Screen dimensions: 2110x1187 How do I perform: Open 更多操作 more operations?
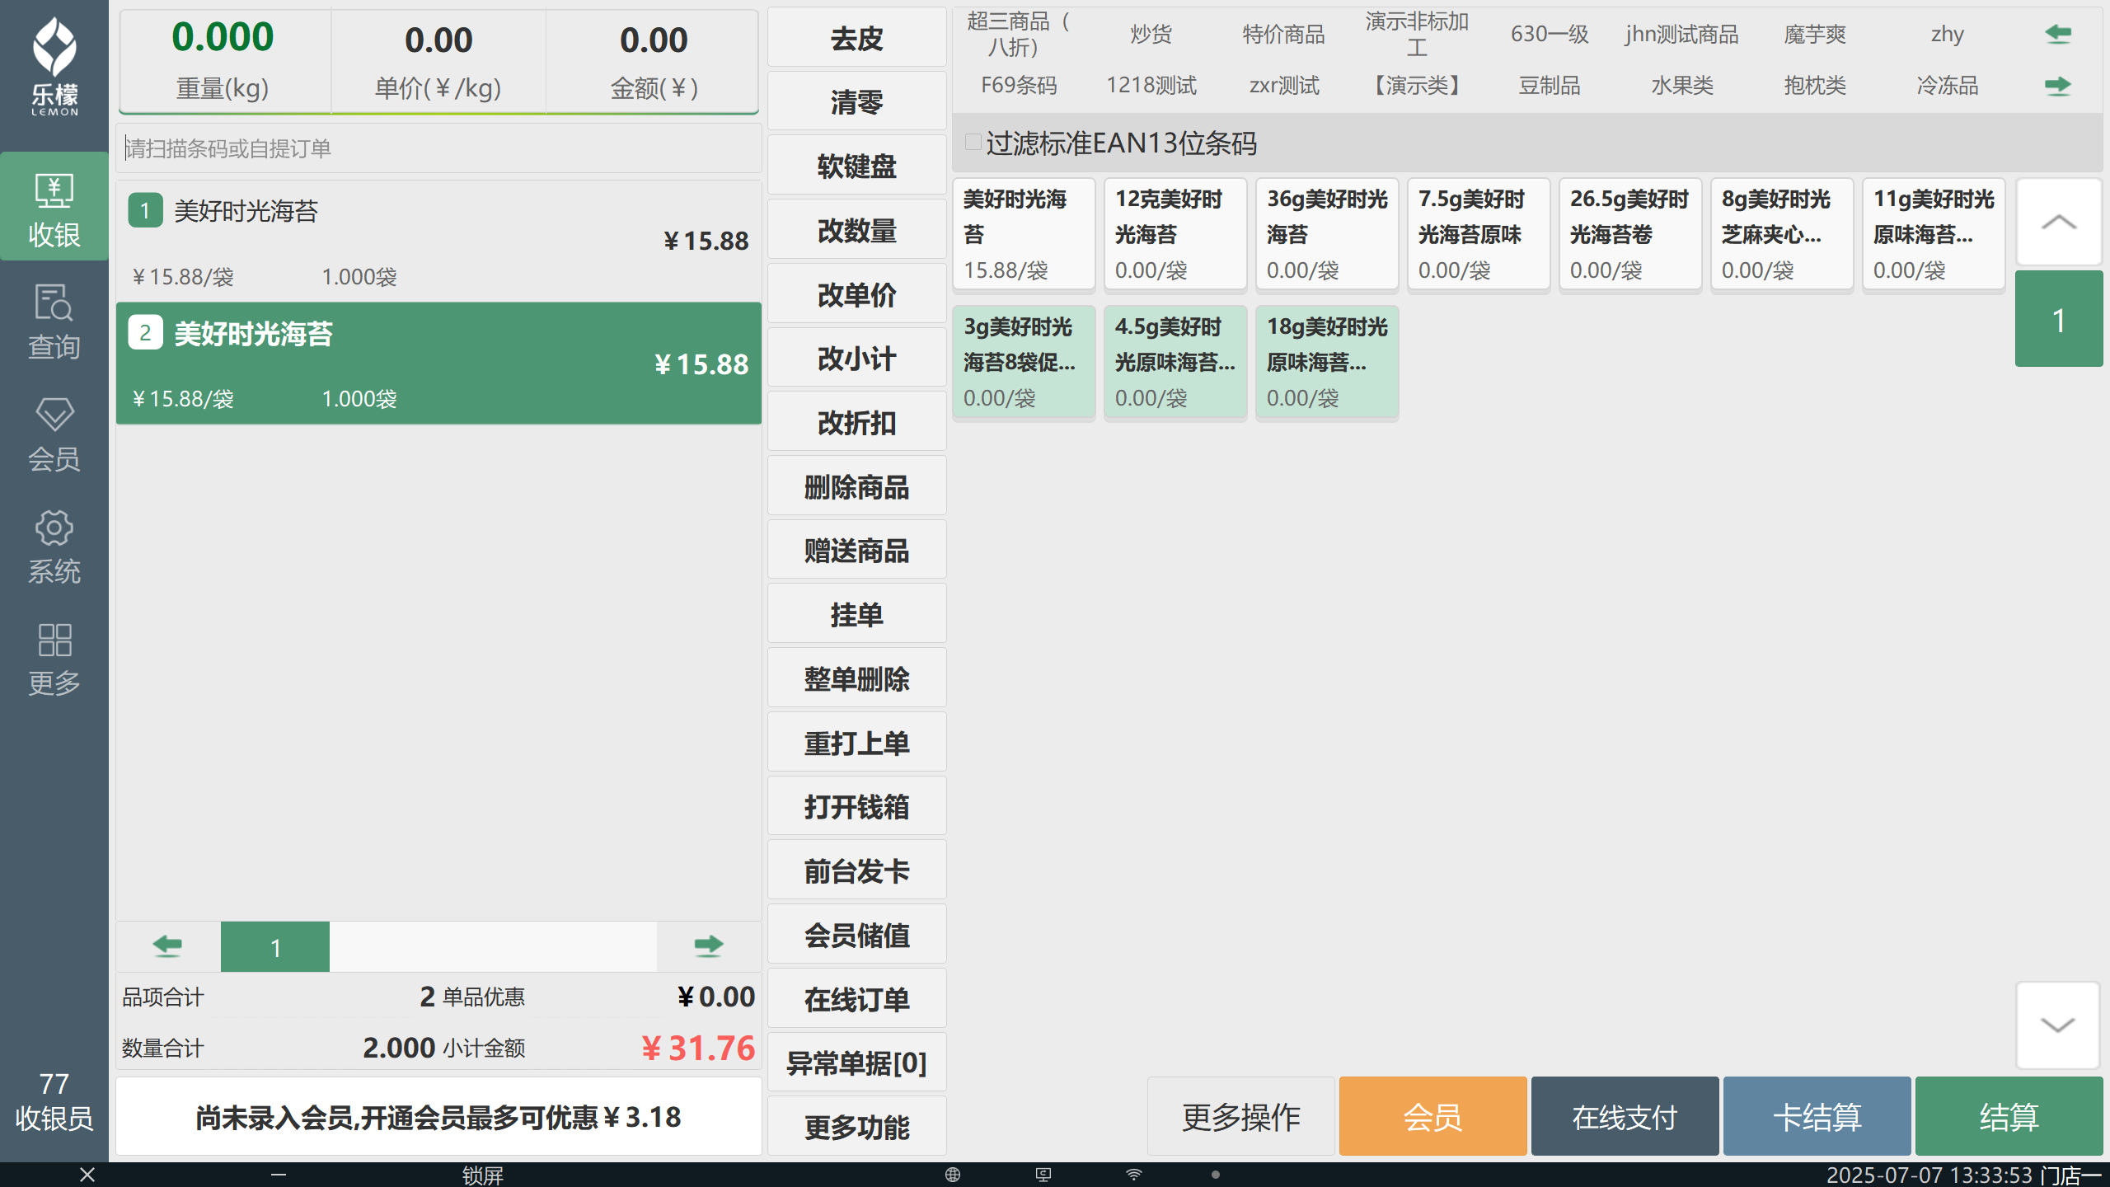(x=1240, y=1116)
